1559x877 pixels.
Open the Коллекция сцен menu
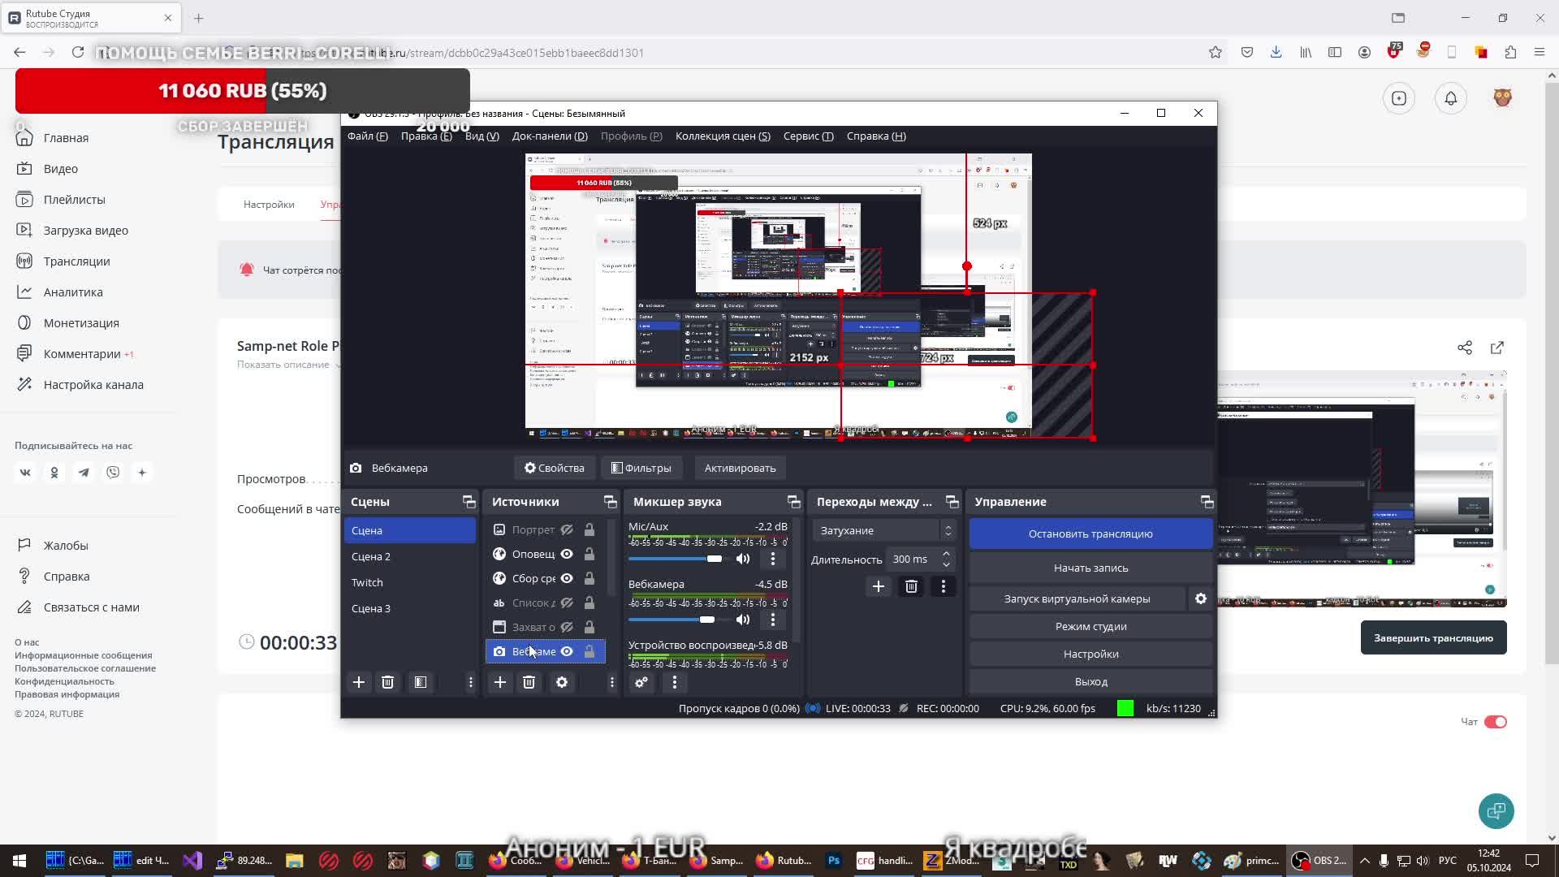[x=723, y=136]
